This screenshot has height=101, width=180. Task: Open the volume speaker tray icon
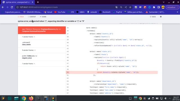pyautogui.click(x=166, y=98)
